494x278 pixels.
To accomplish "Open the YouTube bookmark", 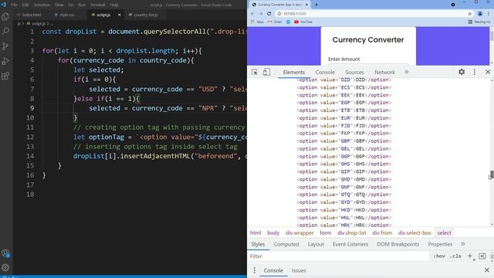I will pyautogui.click(x=303, y=22).
